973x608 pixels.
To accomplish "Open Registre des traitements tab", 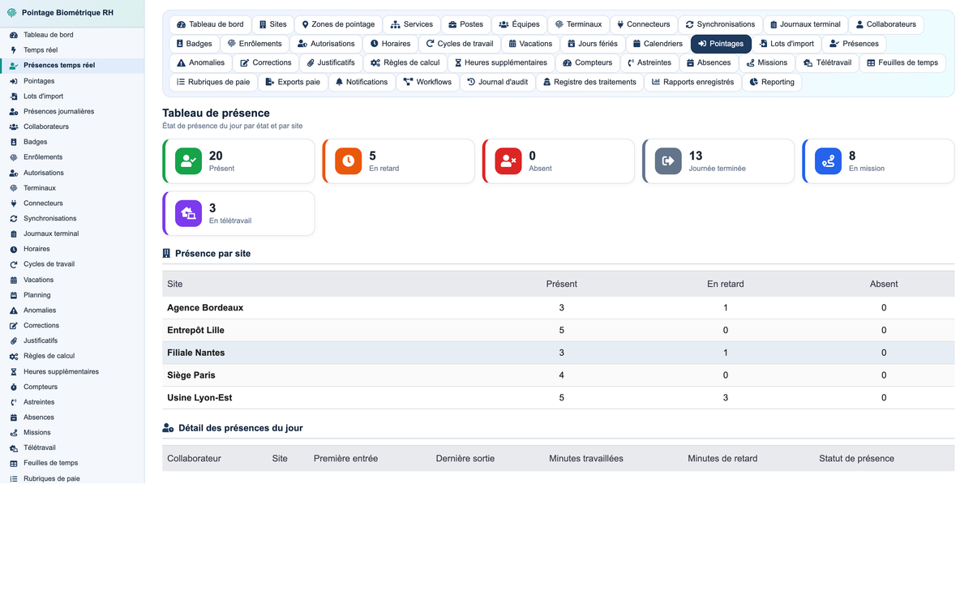I will [x=589, y=82].
